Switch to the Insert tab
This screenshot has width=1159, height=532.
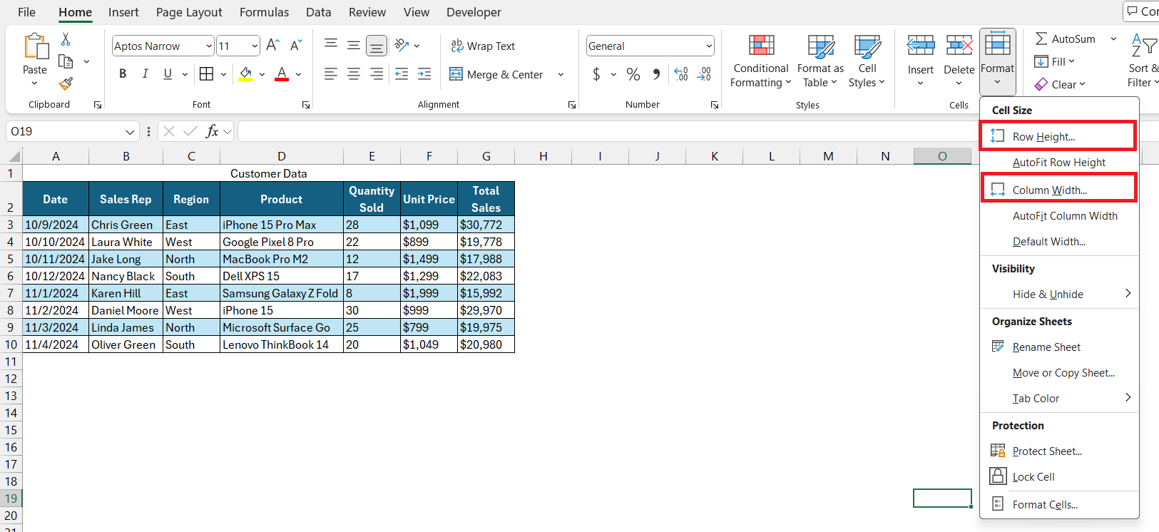(x=123, y=12)
